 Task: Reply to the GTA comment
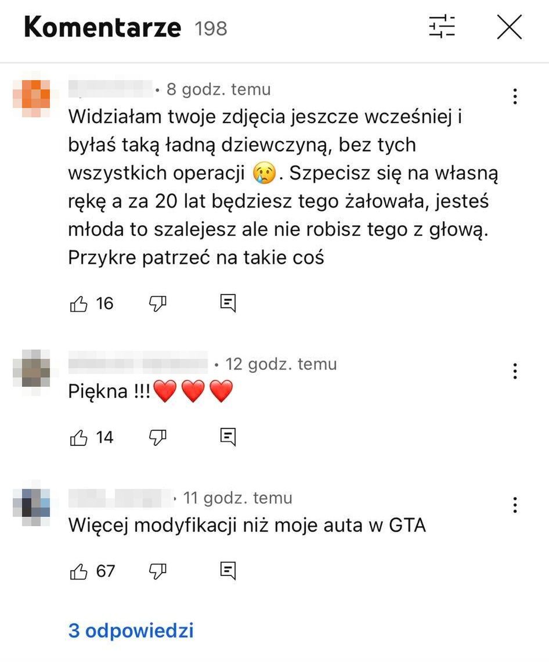228,571
